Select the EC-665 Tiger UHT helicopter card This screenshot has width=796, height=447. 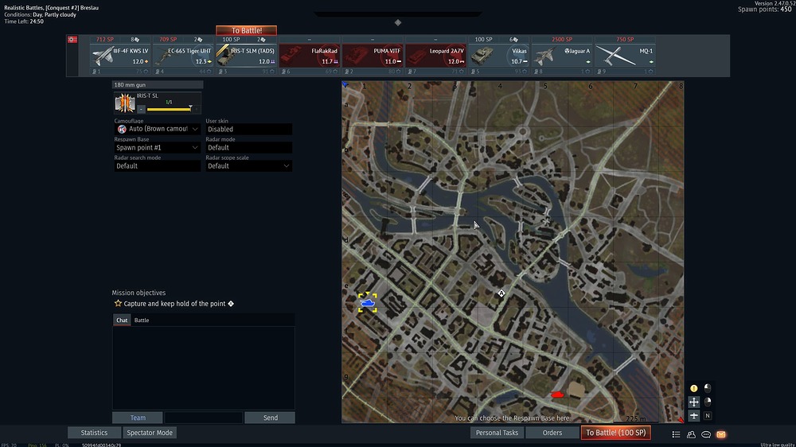[183, 56]
